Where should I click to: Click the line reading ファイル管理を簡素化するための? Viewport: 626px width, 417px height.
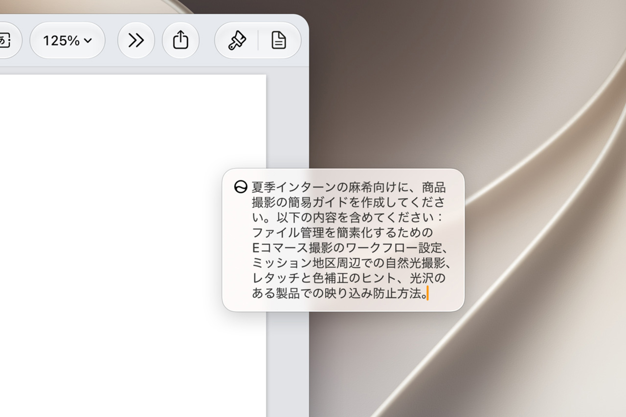pyautogui.click(x=342, y=232)
